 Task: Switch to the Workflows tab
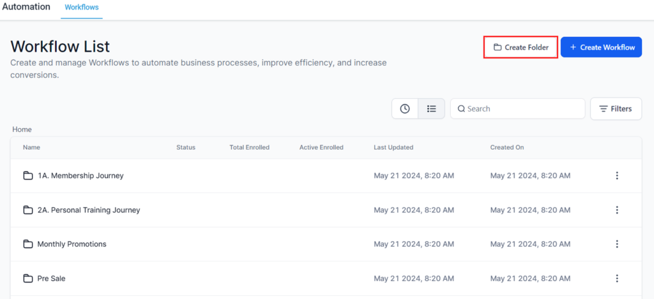point(82,7)
